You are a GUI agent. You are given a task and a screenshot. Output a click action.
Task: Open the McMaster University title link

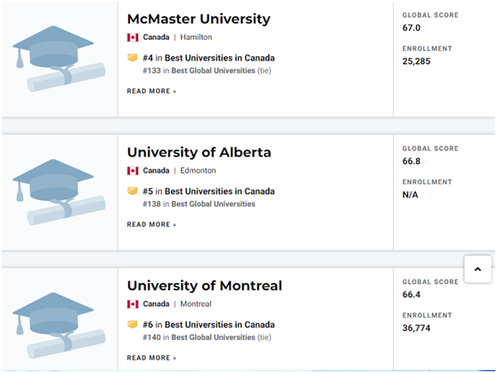coord(199,19)
